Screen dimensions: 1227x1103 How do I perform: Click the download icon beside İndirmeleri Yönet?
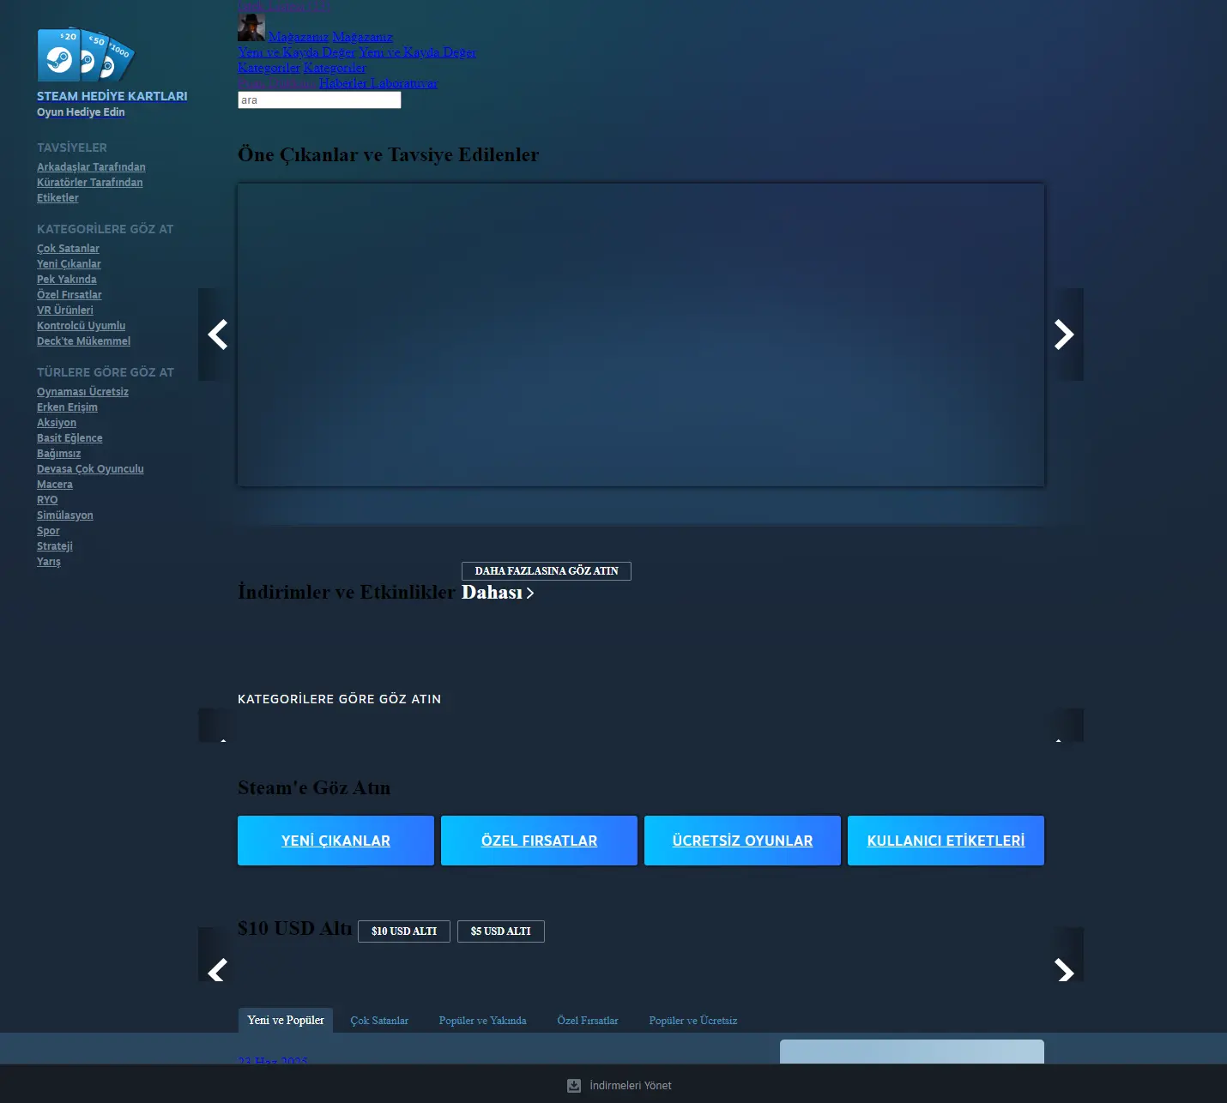[574, 1086]
